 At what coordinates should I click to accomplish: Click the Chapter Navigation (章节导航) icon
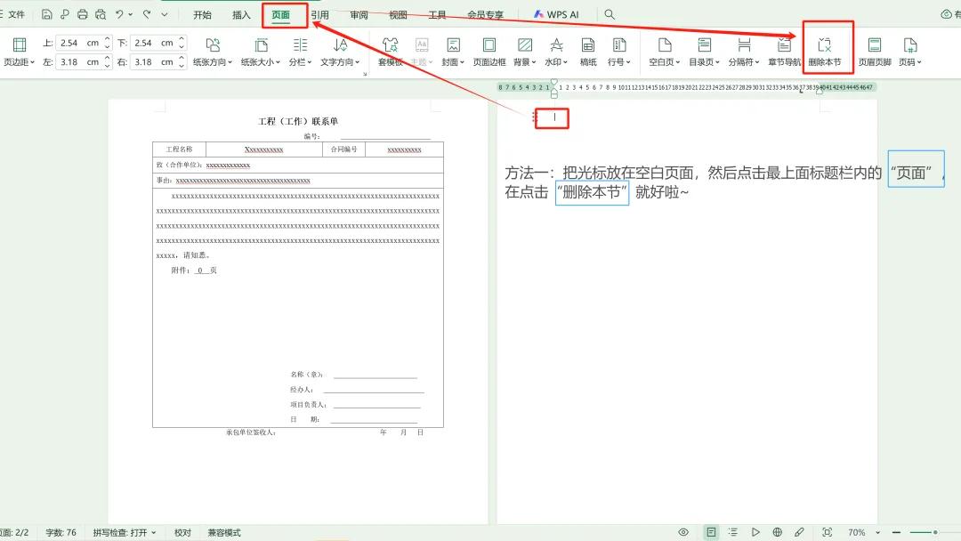[x=784, y=49]
